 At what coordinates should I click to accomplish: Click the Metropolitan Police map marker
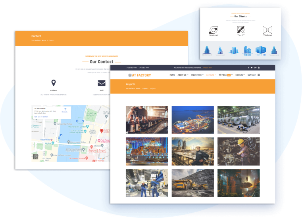click(x=55, y=124)
